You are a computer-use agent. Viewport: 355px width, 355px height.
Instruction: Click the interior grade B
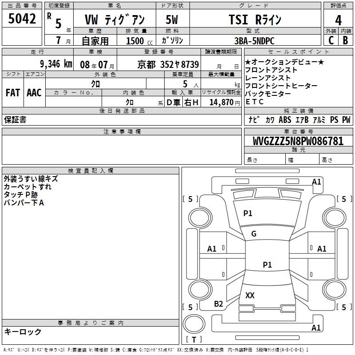345,40
